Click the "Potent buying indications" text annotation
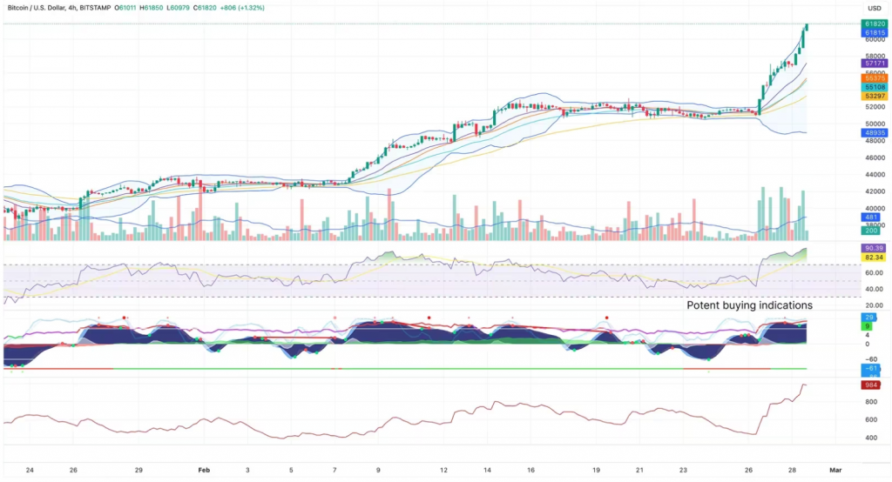Screen dimensions: 892x482 coord(749,305)
